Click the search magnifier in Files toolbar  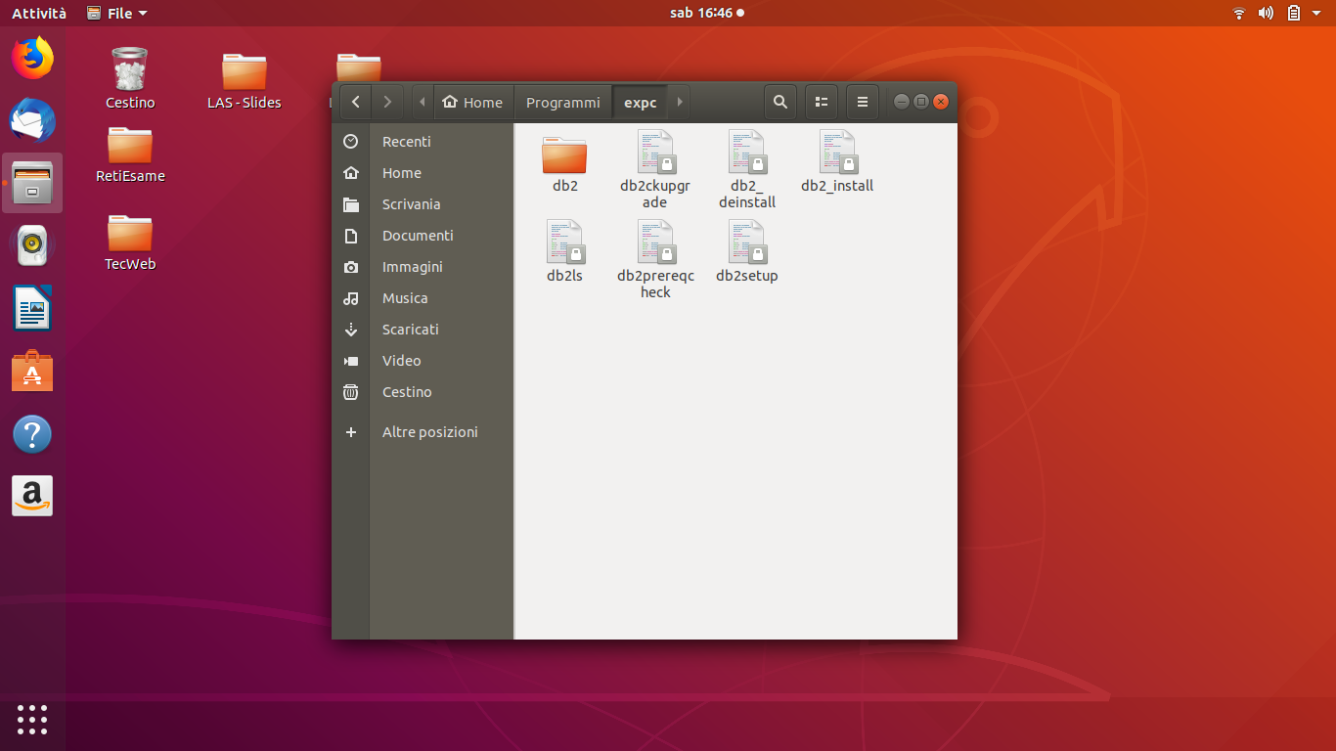point(779,102)
